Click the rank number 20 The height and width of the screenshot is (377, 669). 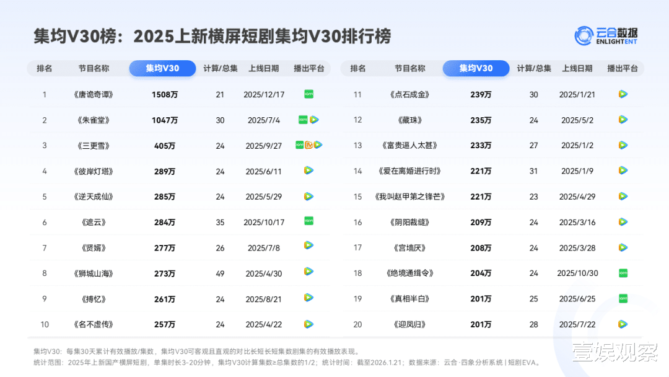[x=357, y=324]
